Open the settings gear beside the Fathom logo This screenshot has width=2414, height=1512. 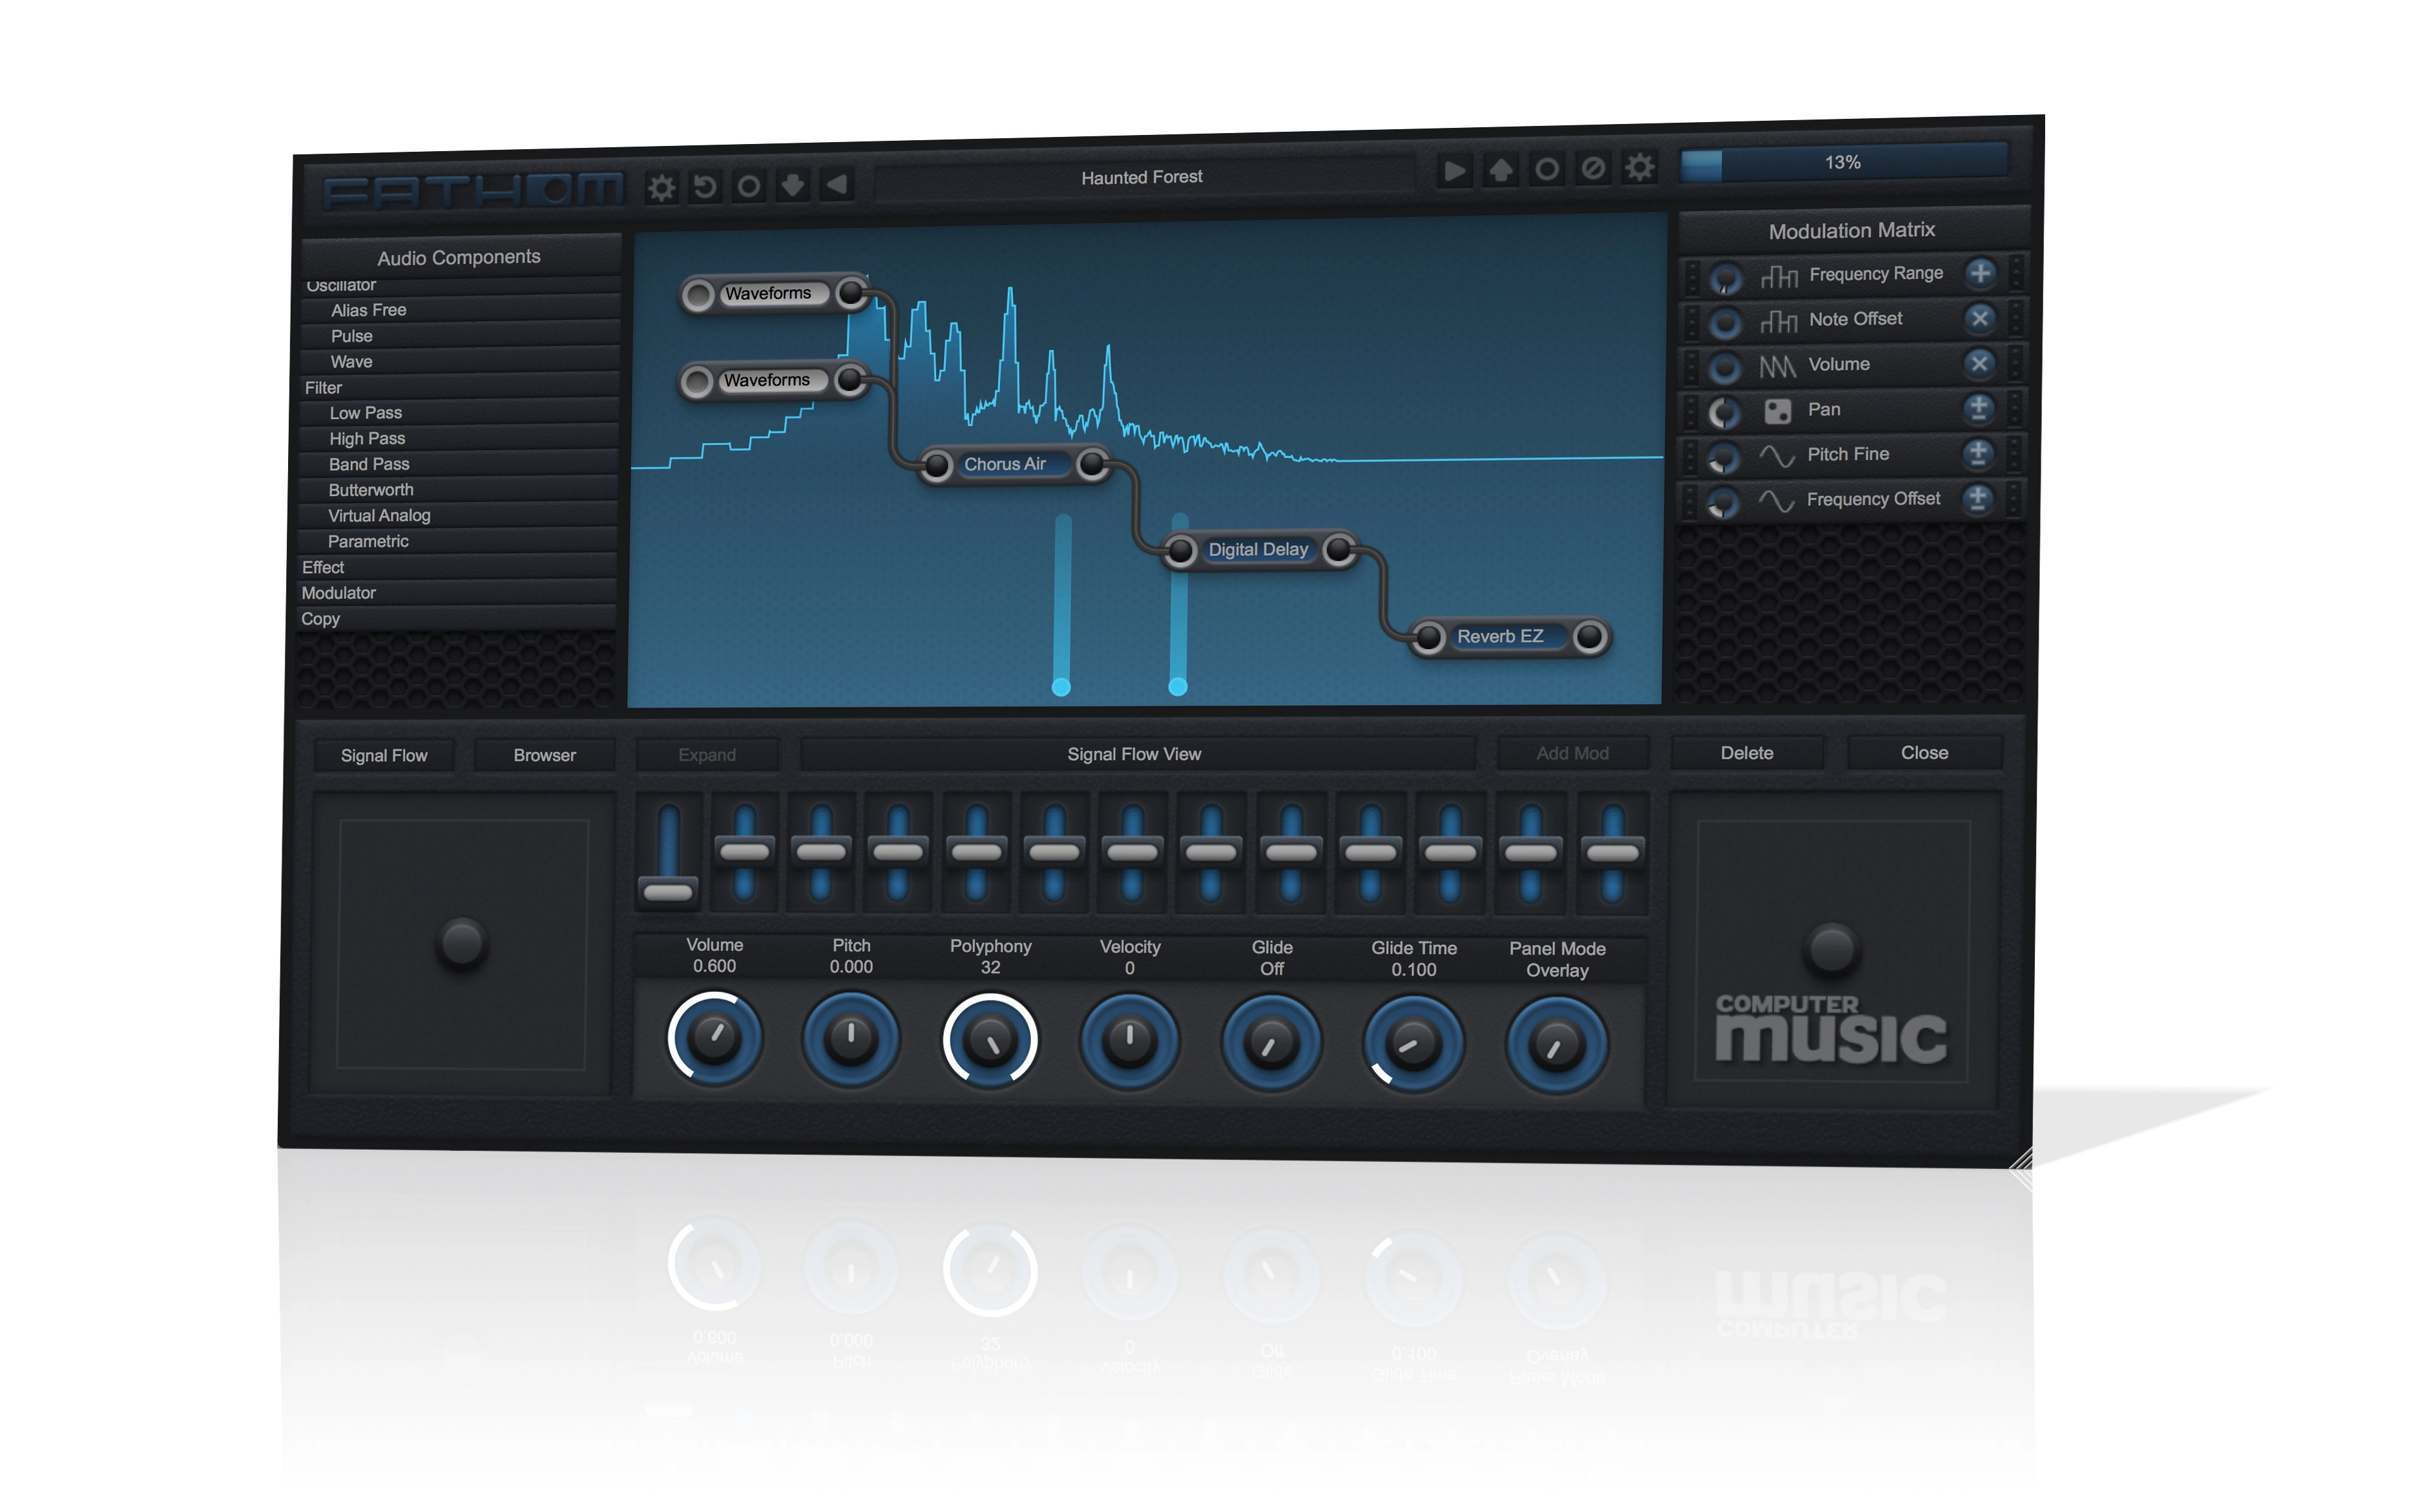click(x=661, y=187)
